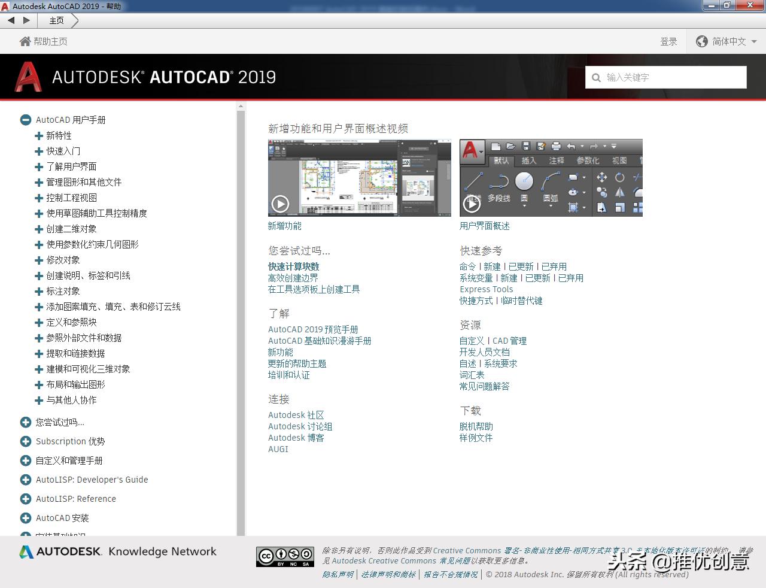Image resolution: width=766 pixels, height=588 pixels.
Task: Select the 主页 breadcrumb tab
Action: tap(57, 20)
